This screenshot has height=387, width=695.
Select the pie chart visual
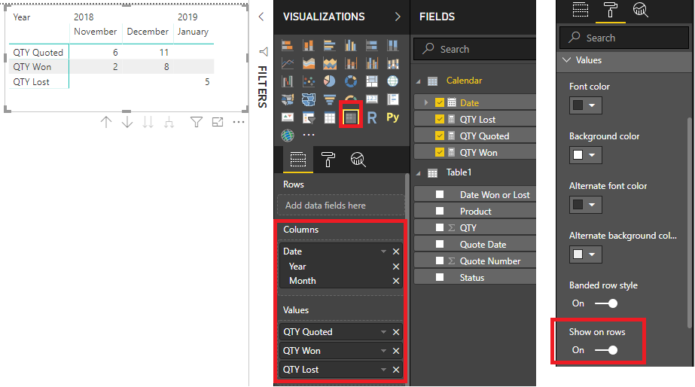329,81
